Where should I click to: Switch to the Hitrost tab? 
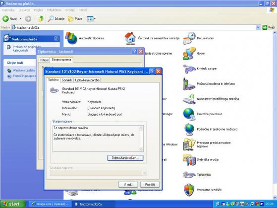pyautogui.click(x=44, y=60)
